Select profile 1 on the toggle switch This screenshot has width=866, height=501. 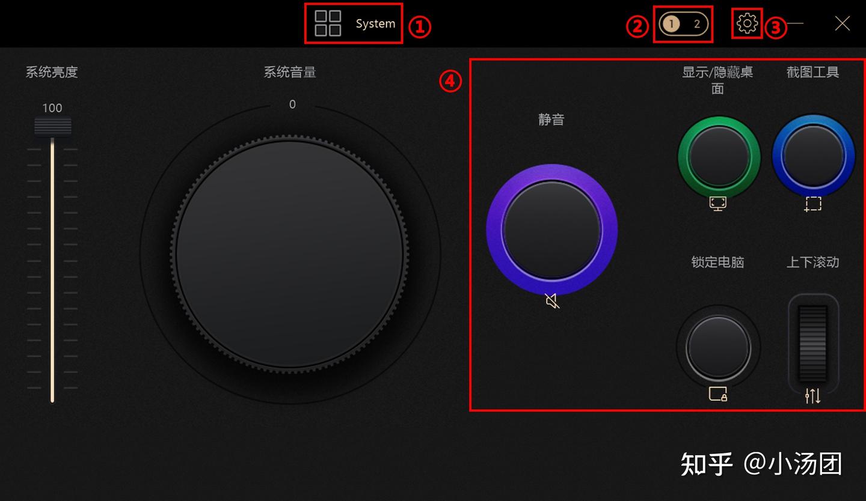coord(672,25)
